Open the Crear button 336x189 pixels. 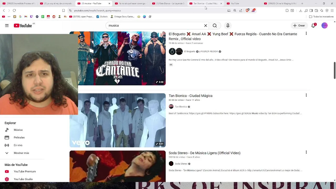[x=299, y=25]
